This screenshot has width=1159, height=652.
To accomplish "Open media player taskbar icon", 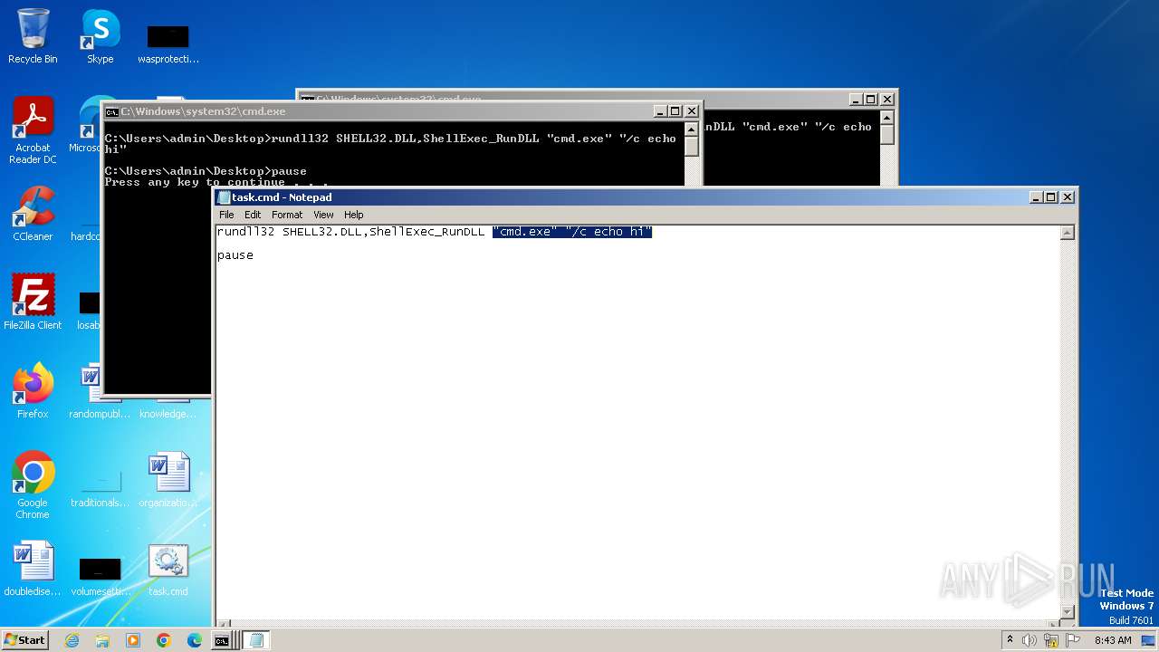I will coord(133,640).
